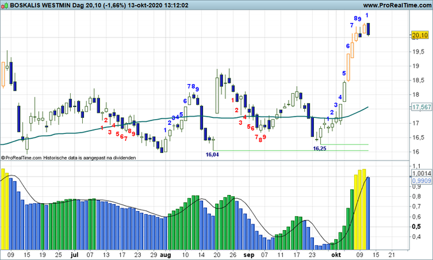The image size is (433, 260).
Task: Click the date label 20 on time axis
Action: 217,255
